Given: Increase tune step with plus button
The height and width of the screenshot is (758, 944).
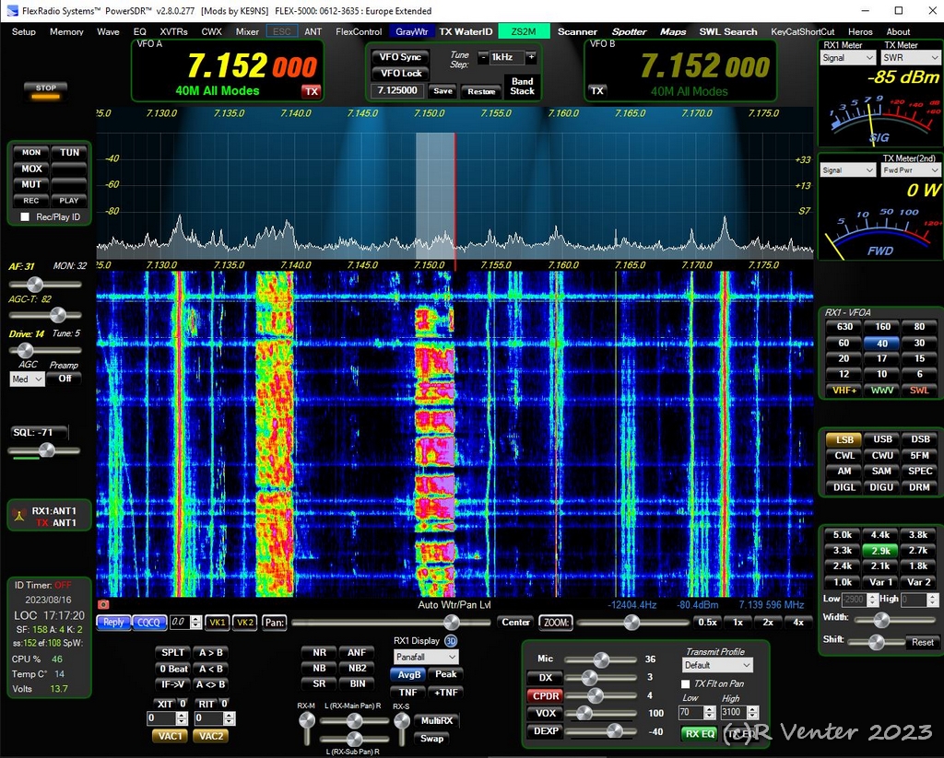Looking at the screenshot, I should coord(531,57).
